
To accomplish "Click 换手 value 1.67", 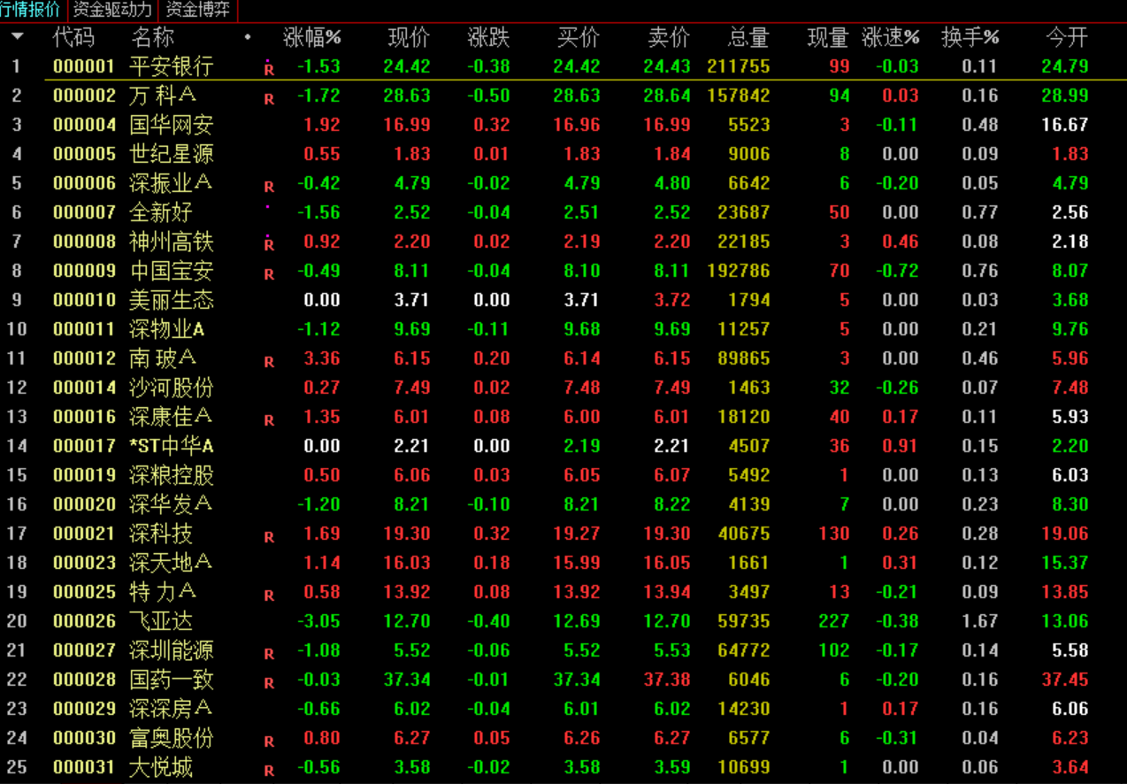I will coord(980,621).
